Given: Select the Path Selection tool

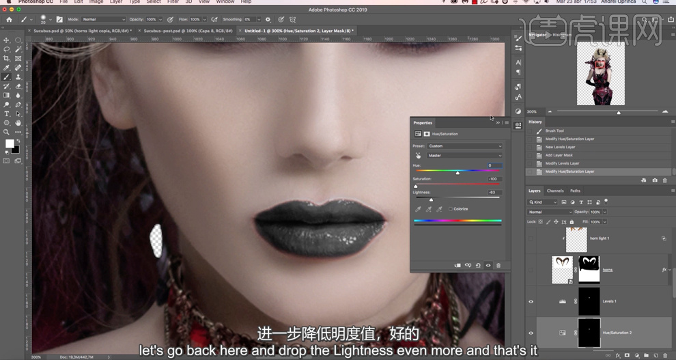Looking at the screenshot, I should [x=18, y=114].
